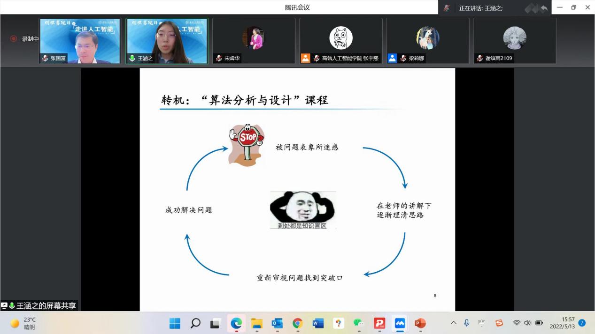595x334 pixels.
Task: Open PowerPoint from the taskbar
Action: tap(420, 323)
